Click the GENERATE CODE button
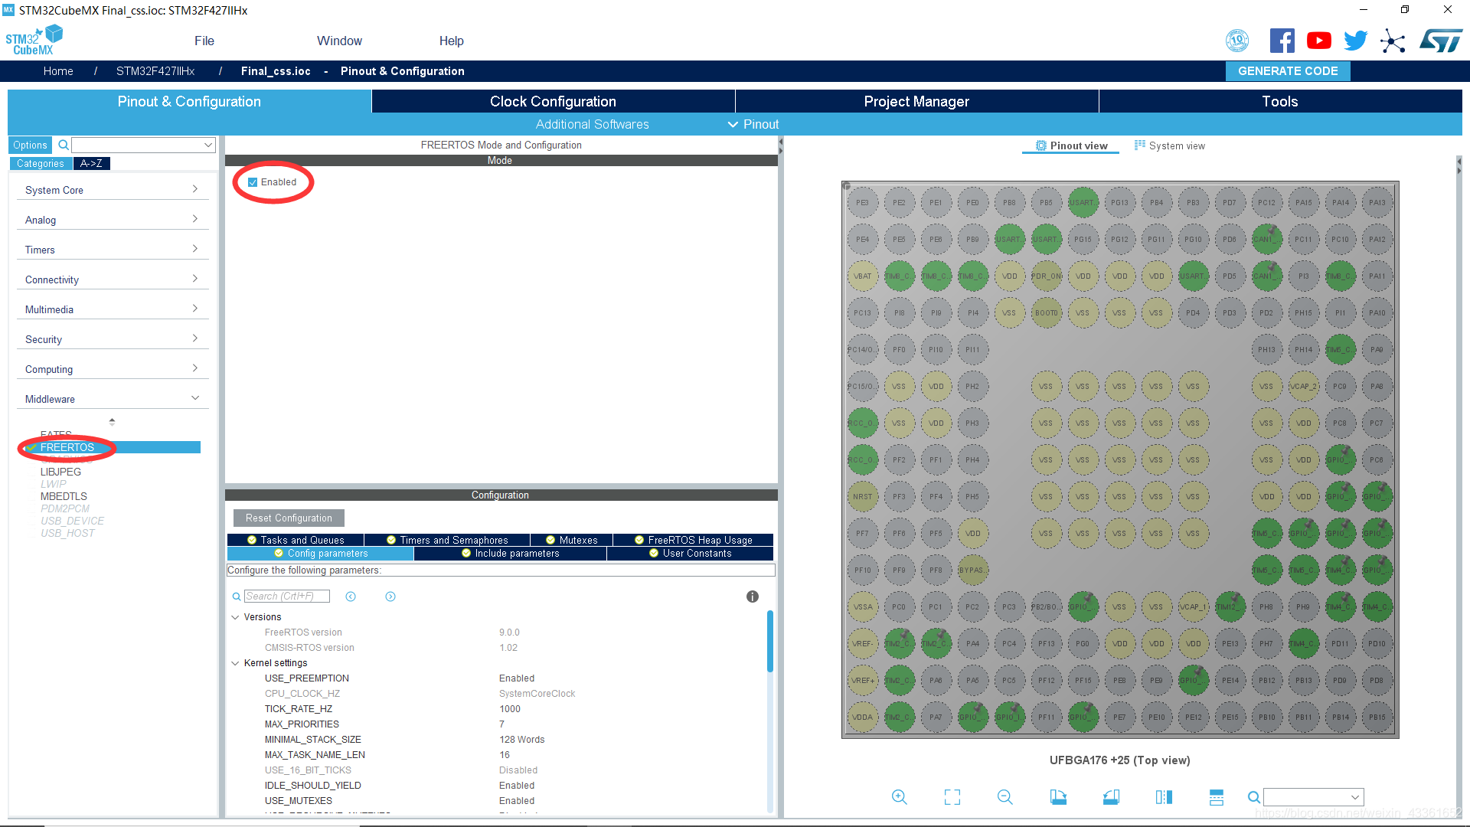The width and height of the screenshot is (1470, 827). coord(1288,70)
